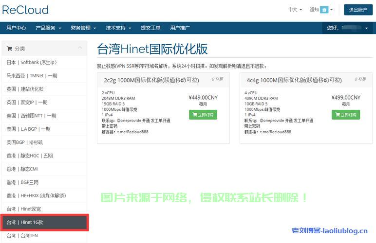Click the ¥499.00CNY price
The image size is (376, 243).
click(x=346, y=98)
